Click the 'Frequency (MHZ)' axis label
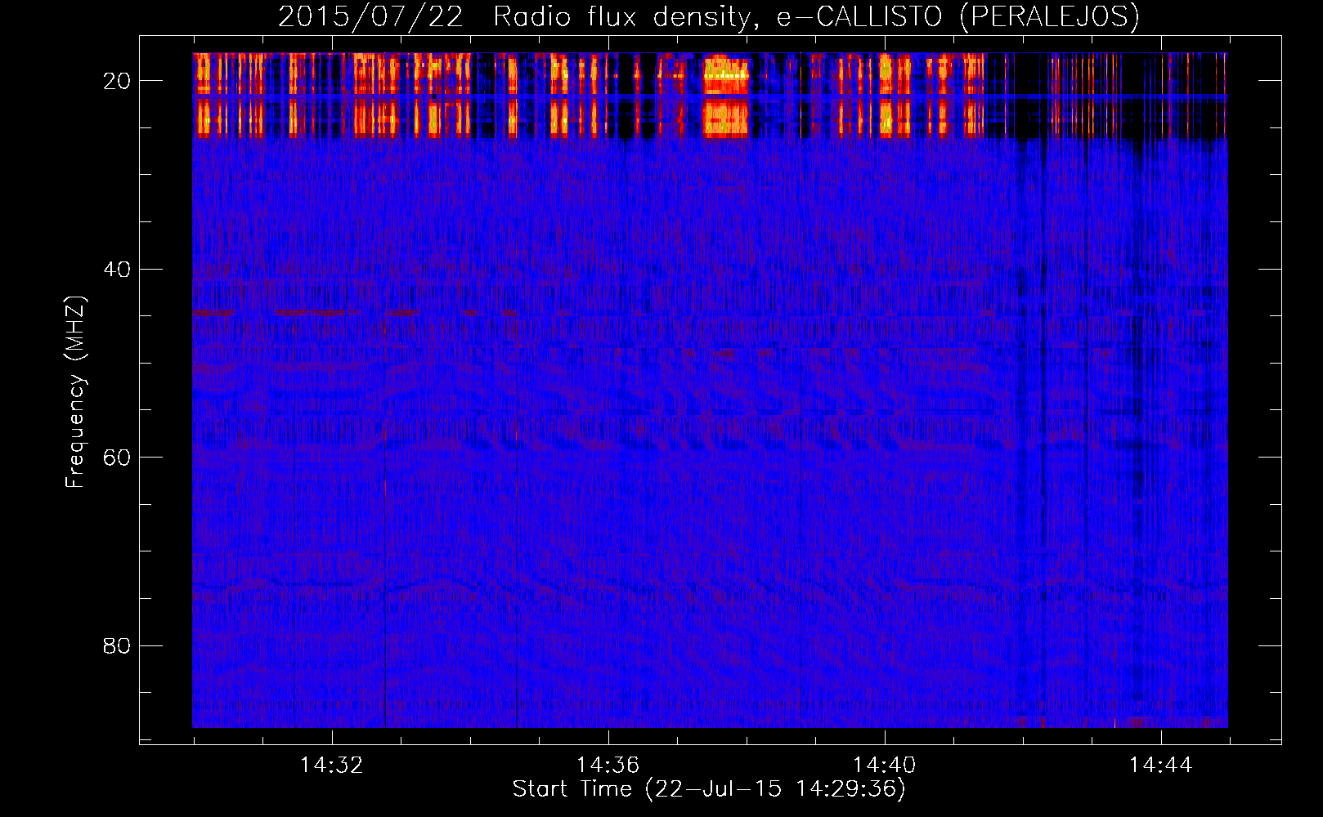 pos(74,392)
